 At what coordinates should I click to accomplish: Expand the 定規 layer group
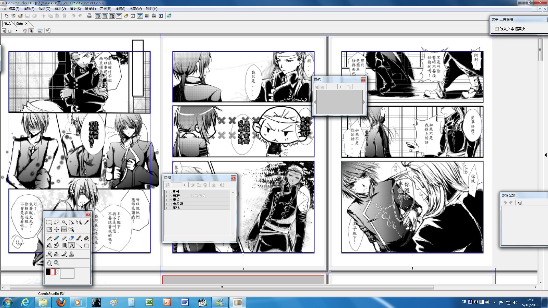[167, 200]
